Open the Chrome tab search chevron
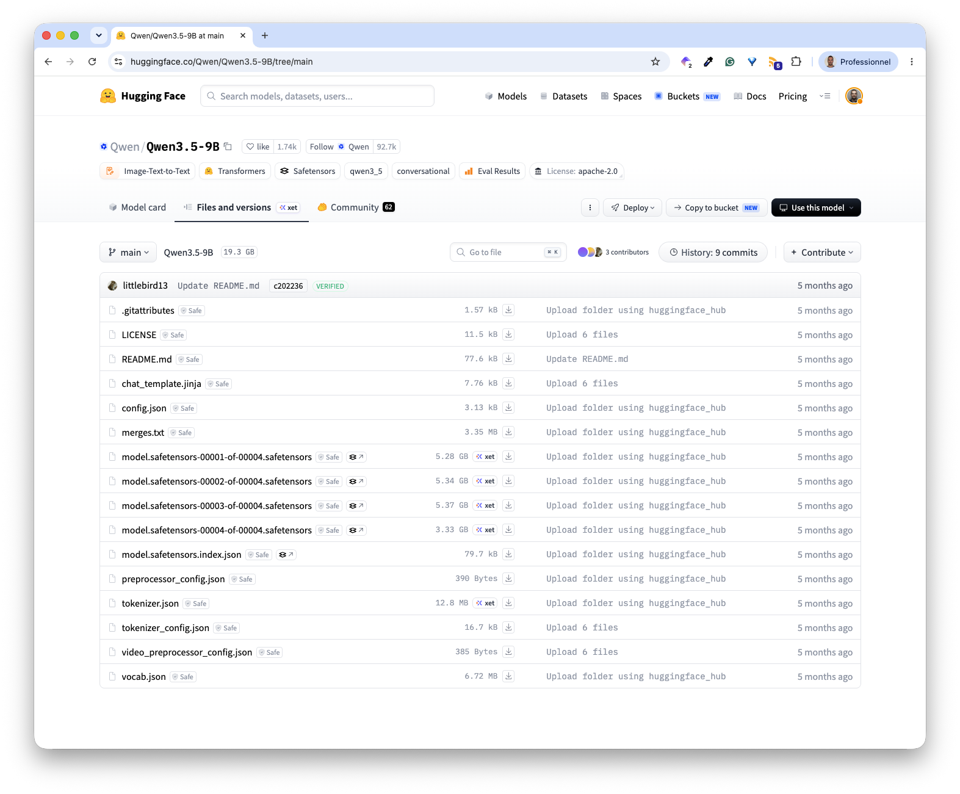960x794 pixels. pos(99,35)
